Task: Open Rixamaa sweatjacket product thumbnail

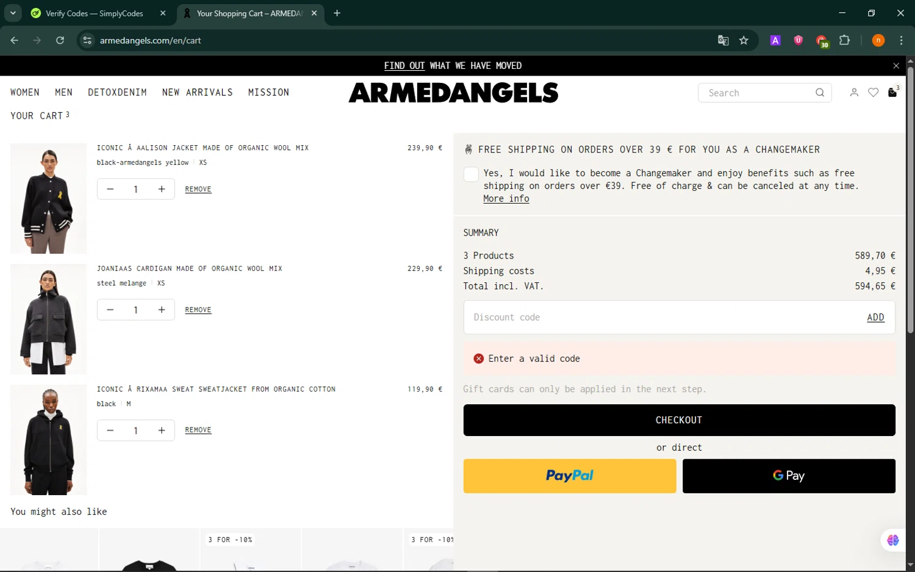Action: (x=49, y=440)
